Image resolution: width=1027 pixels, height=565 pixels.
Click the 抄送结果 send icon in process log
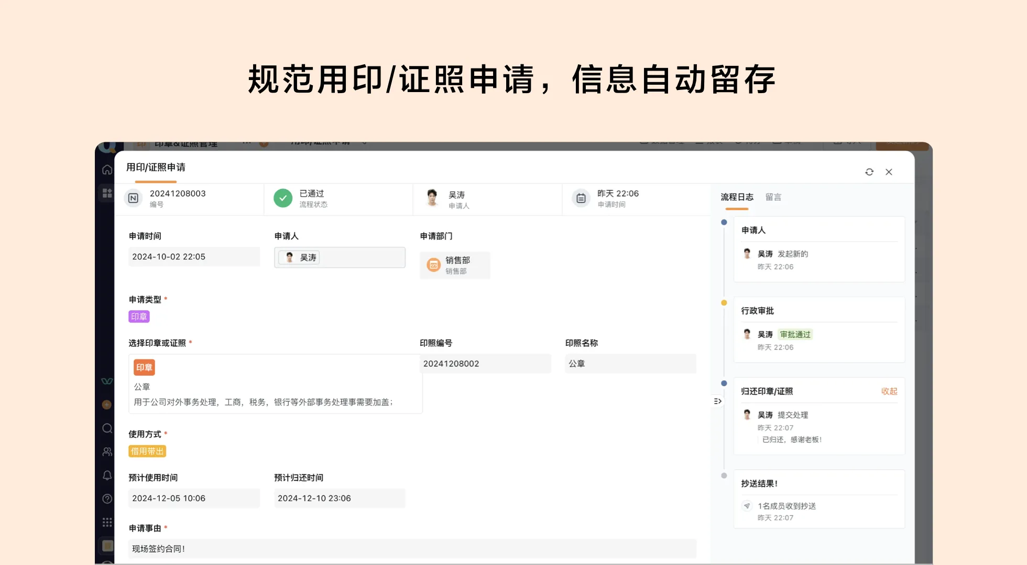(x=746, y=506)
